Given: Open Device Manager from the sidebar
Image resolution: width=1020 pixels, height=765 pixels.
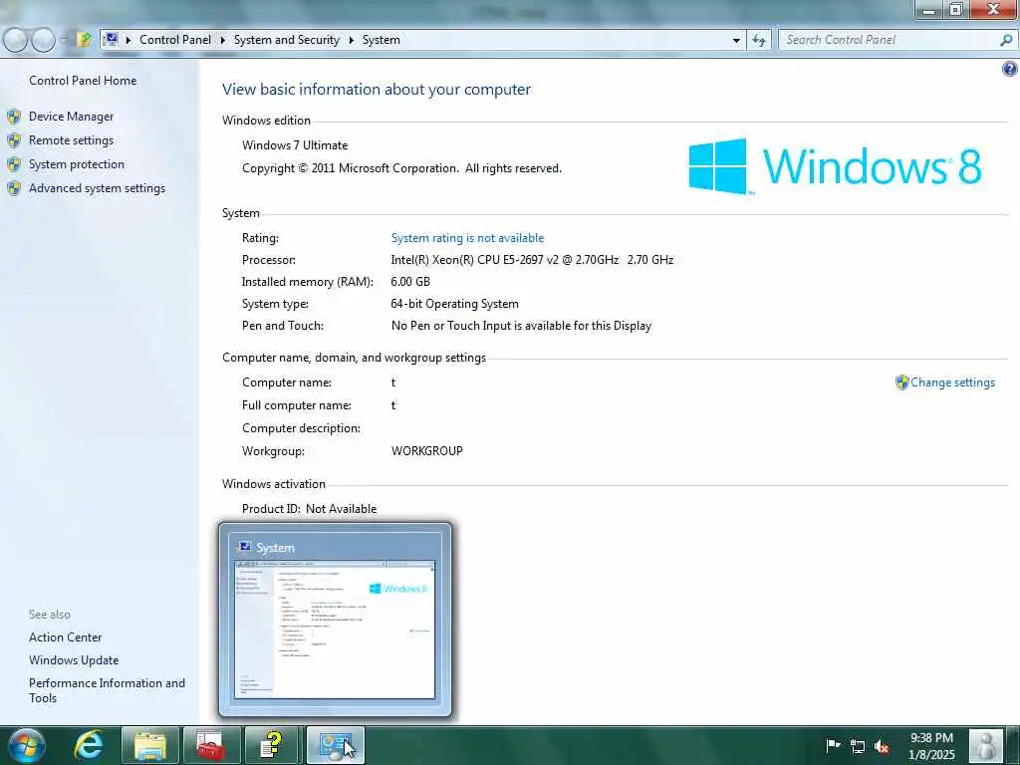Looking at the screenshot, I should [x=71, y=117].
